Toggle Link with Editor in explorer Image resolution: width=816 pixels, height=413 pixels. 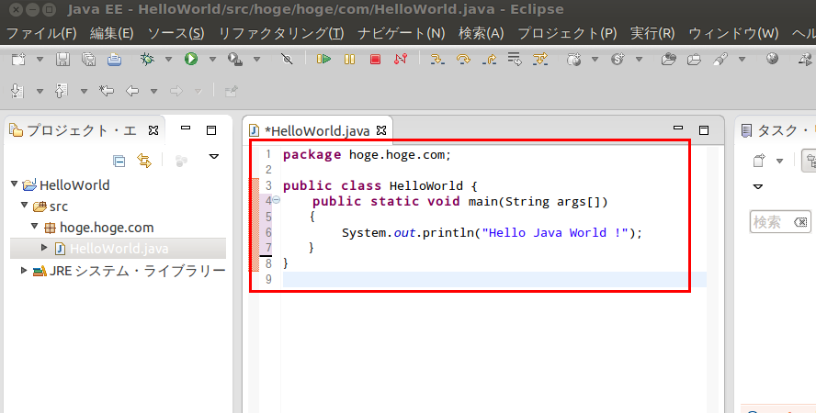144,161
